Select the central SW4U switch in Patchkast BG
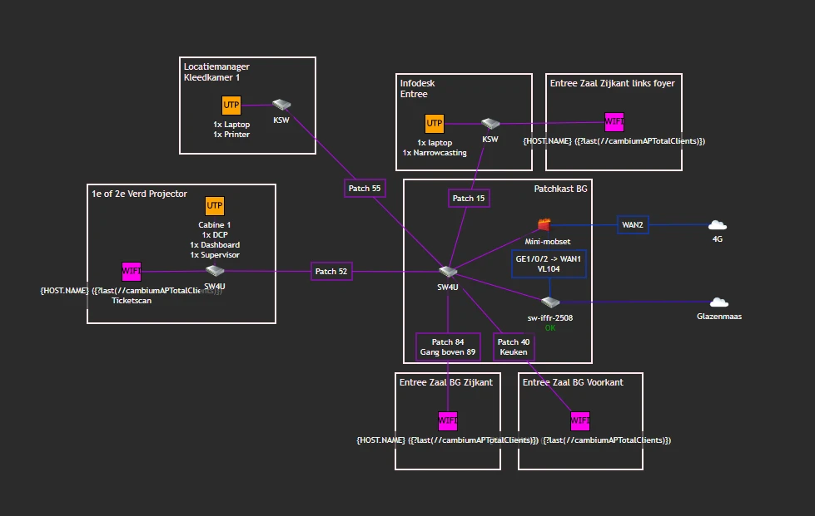Image resolution: width=815 pixels, height=516 pixels. pyautogui.click(x=448, y=272)
